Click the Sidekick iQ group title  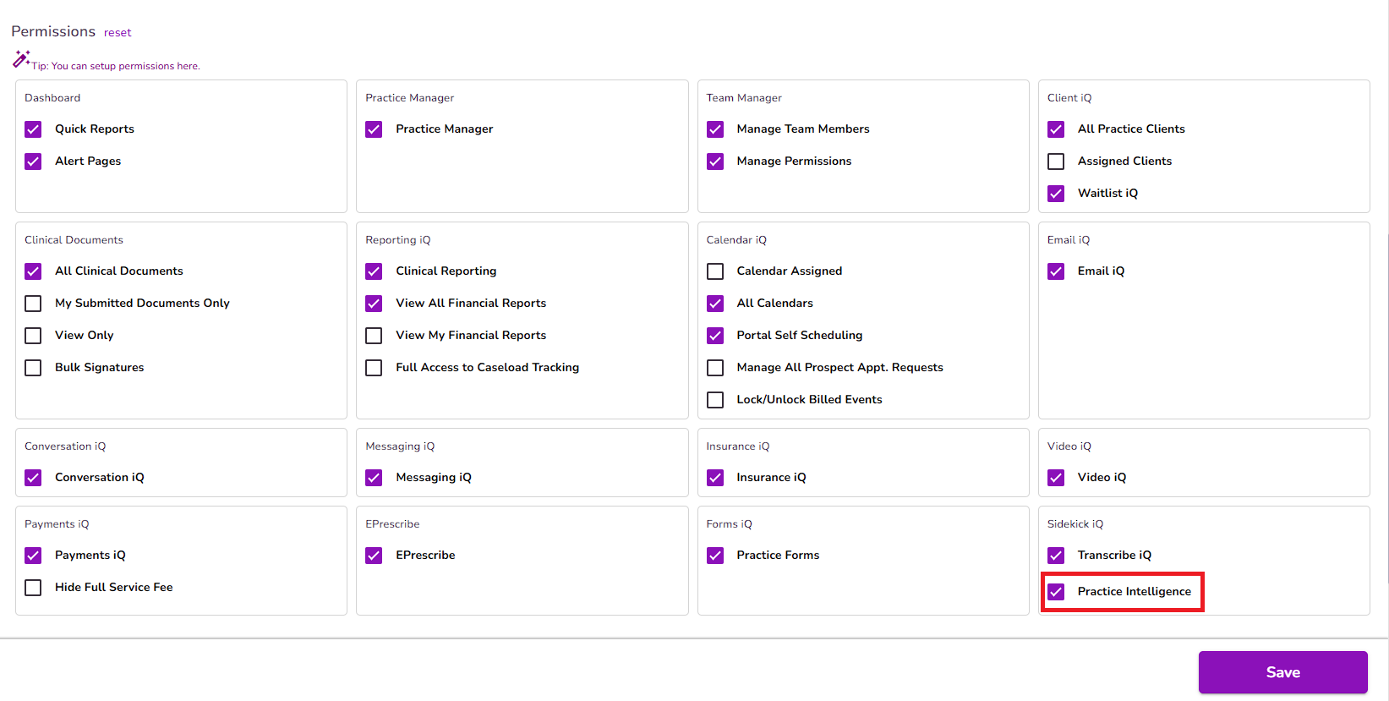click(1075, 524)
